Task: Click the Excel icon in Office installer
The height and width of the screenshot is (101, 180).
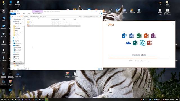Action: tap(139, 36)
